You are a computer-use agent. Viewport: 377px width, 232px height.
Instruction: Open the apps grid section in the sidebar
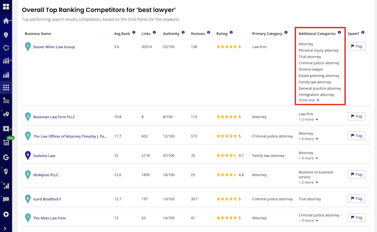pyautogui.click(x=6, y=87)
